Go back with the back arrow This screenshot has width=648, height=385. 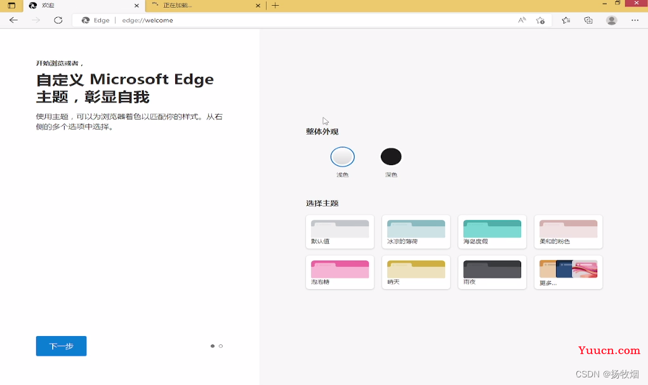point(13,20)
